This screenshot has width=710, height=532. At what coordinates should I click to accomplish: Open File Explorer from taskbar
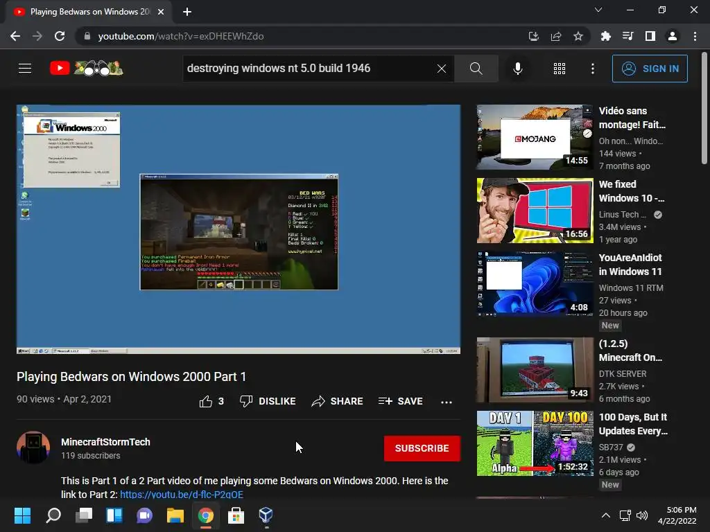[175, 515]
